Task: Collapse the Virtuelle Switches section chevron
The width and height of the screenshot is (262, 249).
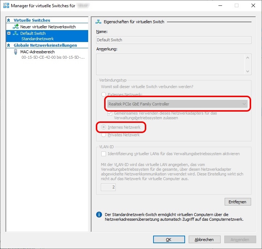Action: 9,20
